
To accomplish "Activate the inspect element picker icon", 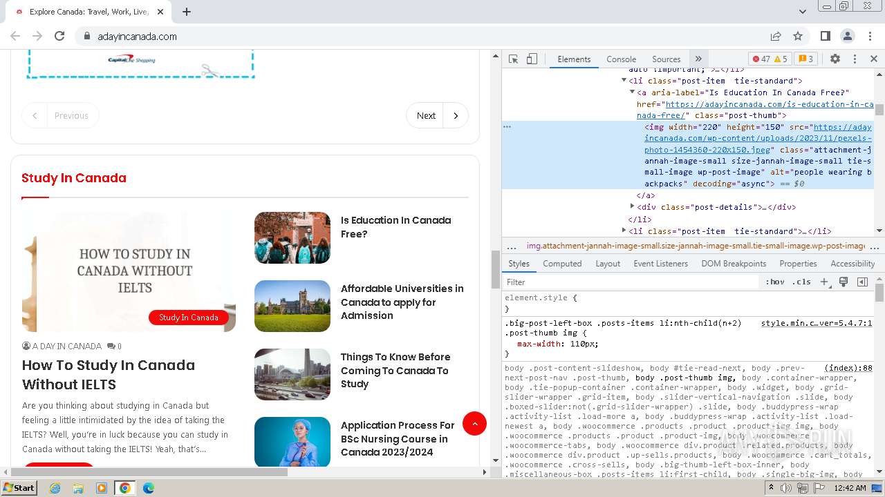I will 513,59.
